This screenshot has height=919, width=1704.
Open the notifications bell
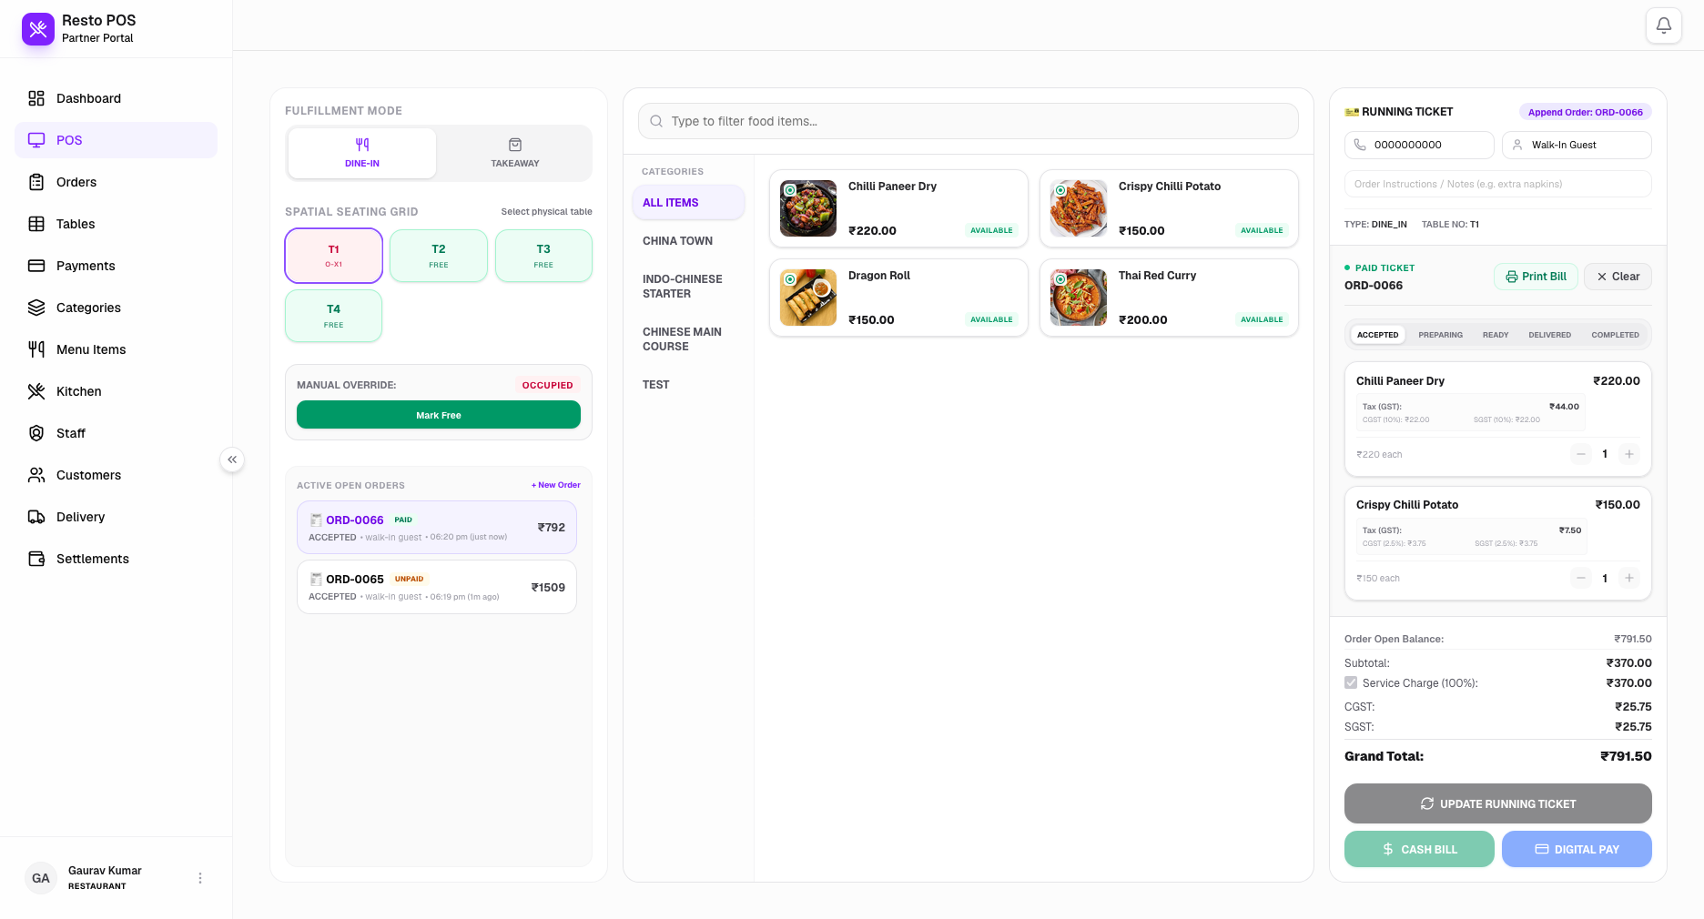coord(1663,25)
